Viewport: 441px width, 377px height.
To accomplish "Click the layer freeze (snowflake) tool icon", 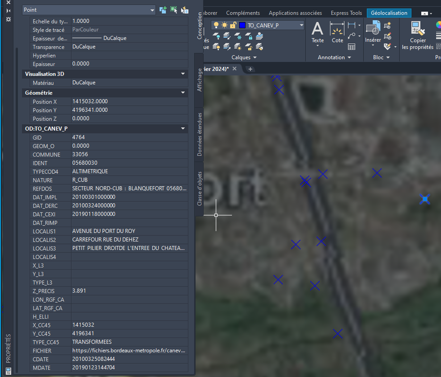I will tap(238, 36).
